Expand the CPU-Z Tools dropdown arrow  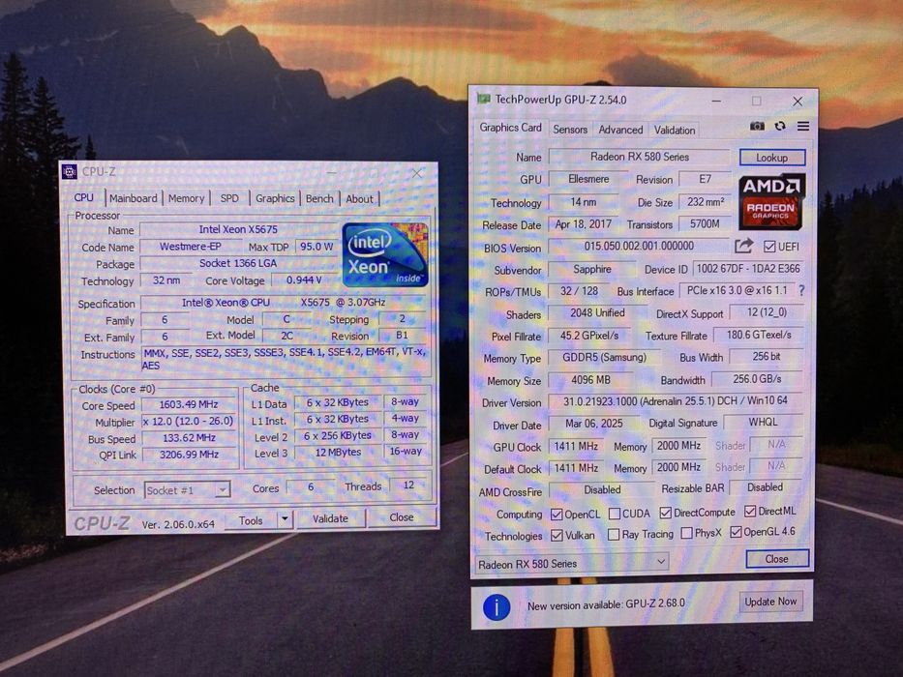tap(285, 520)
